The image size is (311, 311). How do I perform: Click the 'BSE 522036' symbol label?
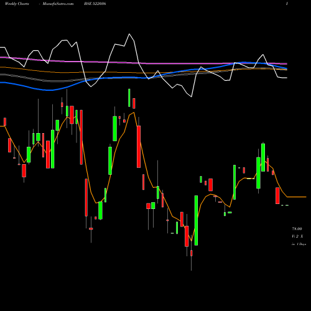coord(95,4)
